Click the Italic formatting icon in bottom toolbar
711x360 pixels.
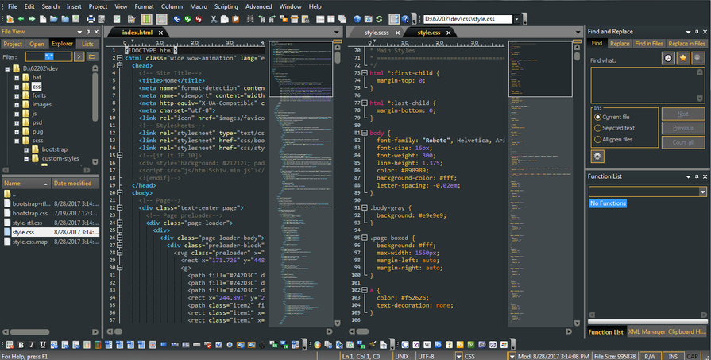click(x=32, y=345)
